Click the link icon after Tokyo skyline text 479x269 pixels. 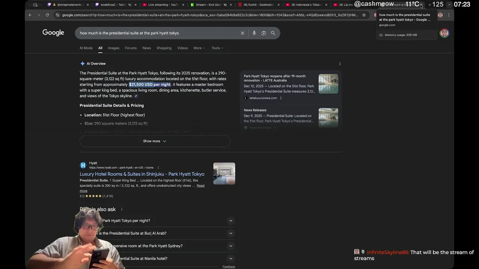coord(136,96)
